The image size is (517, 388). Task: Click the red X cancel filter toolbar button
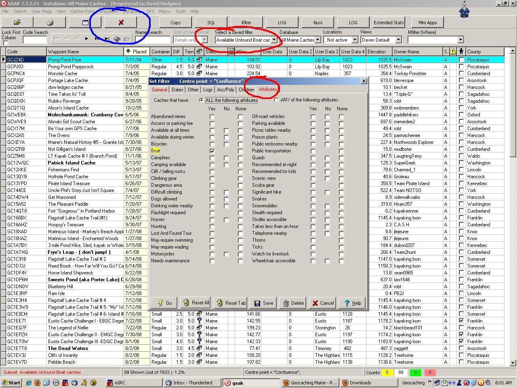(x=121, y=23)
